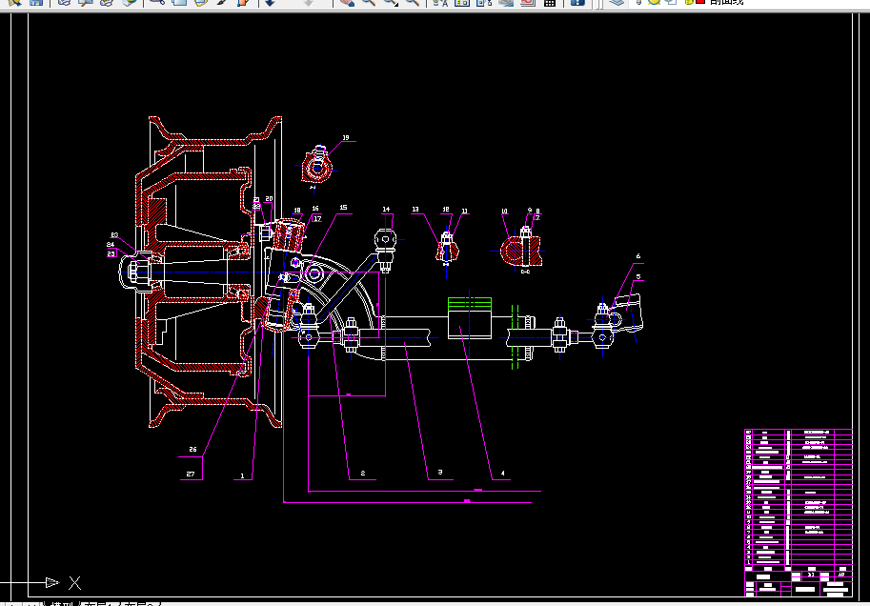Screen dimensions: 870x606
Task: Click part number label 27
Action: [x=191, y=474]
